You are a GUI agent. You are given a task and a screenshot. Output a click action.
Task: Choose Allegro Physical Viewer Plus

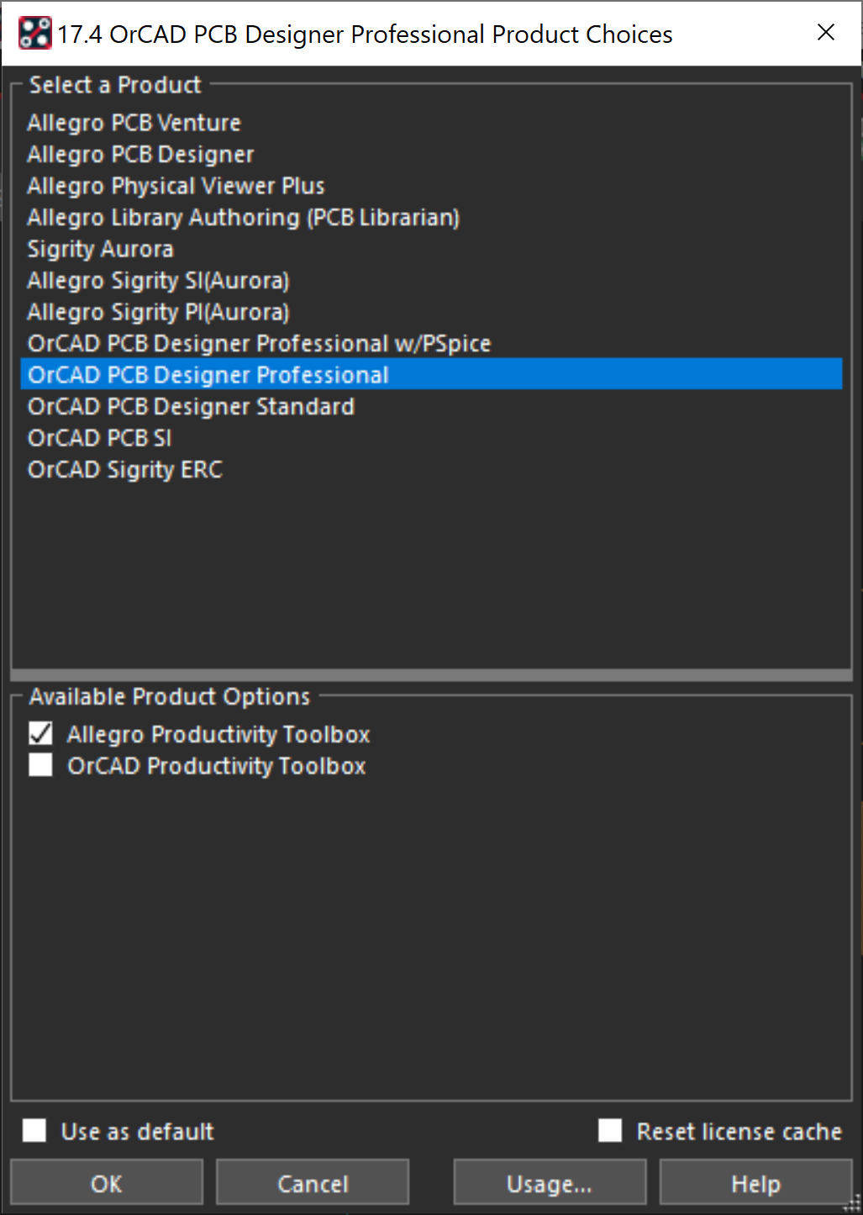tap(176, 185)
